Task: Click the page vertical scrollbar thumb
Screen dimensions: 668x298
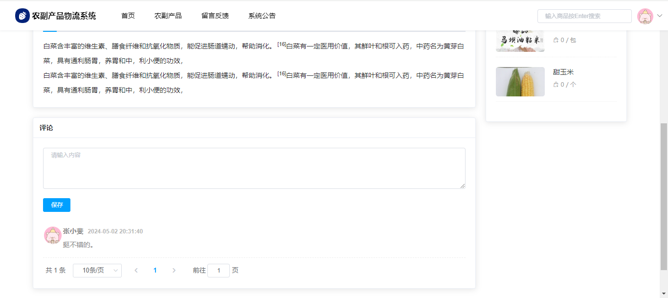Action: 664,197
